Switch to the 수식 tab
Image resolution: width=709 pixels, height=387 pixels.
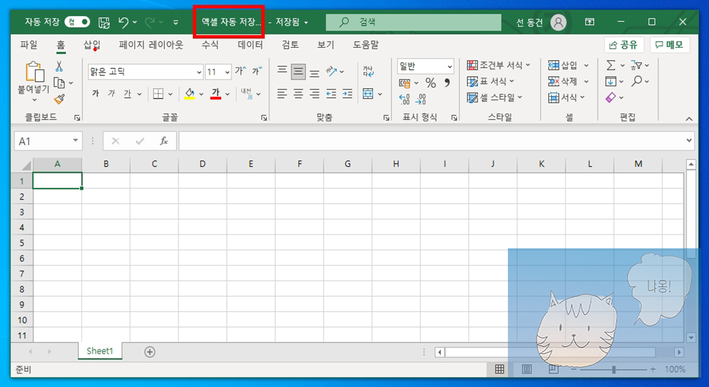[210, 45]
